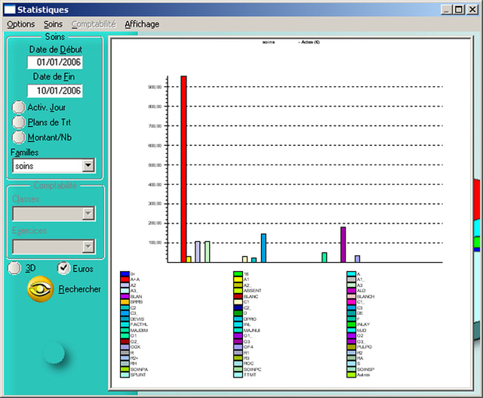Open the Affichage menu
This screenshot has width=483, height=398.
point(142,24)
